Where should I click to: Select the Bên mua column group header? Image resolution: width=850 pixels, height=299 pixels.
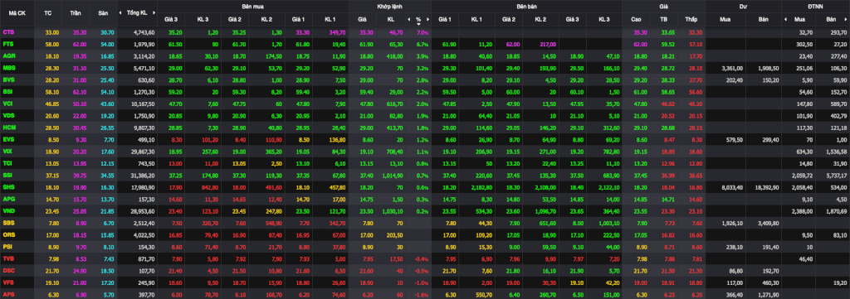(254, 6)
